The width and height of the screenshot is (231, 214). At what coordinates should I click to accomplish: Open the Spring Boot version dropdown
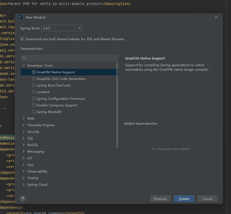62,28
